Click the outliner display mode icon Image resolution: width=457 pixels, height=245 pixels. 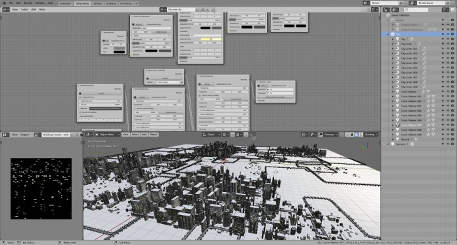395,10
